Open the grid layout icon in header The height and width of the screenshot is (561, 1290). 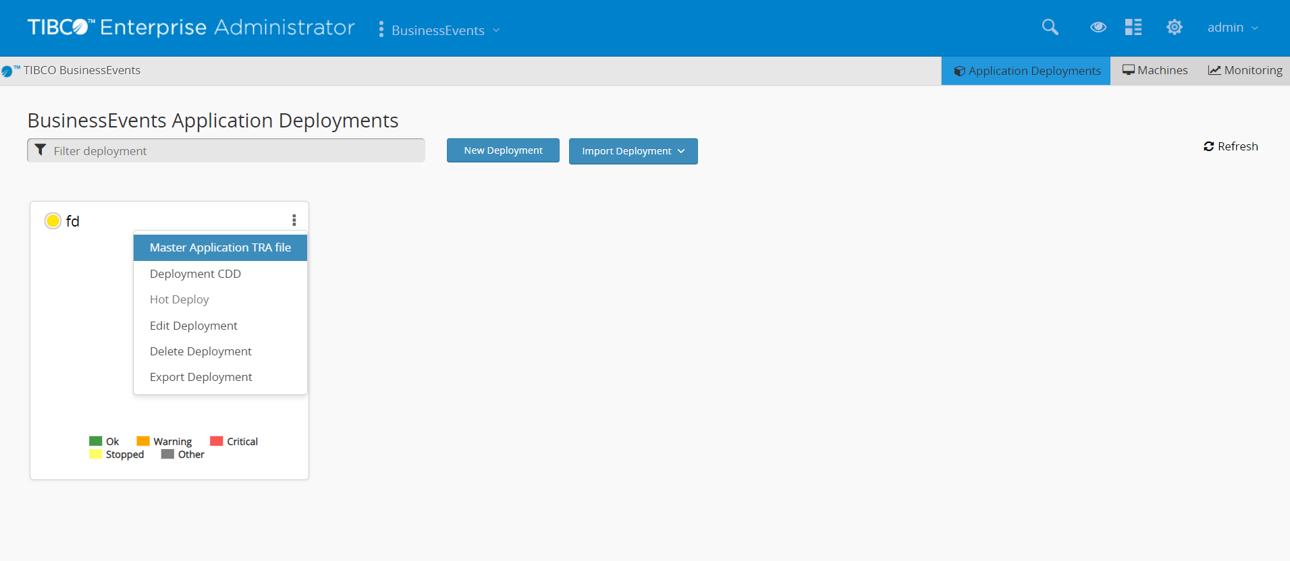pyautogui.click(x=1133, y=27)
